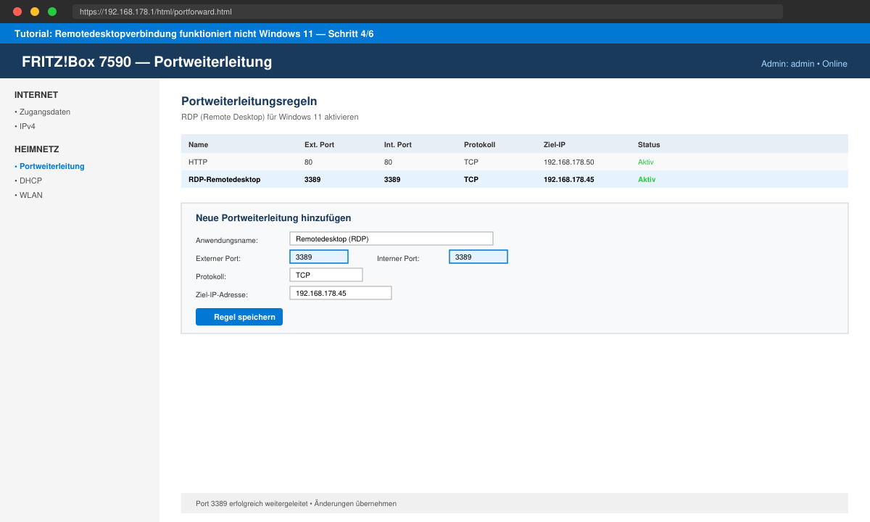This screenshot has height=522, width=870.
Task: Select Portweiterleitung in the sidebar
Action: pos(49,166)
